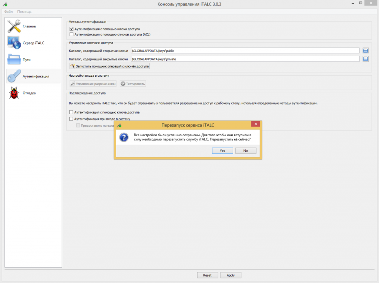Select the Отладка label in sidebar
The width and height of the screenshot is (379, 283).
(x=29, y=93)
